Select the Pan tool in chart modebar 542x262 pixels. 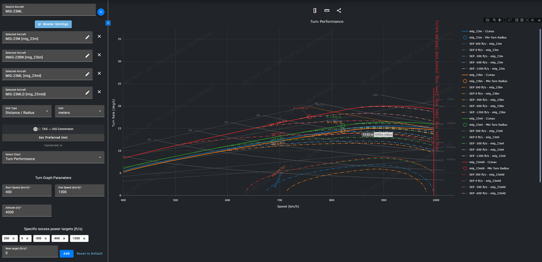(x=500, y=20)
